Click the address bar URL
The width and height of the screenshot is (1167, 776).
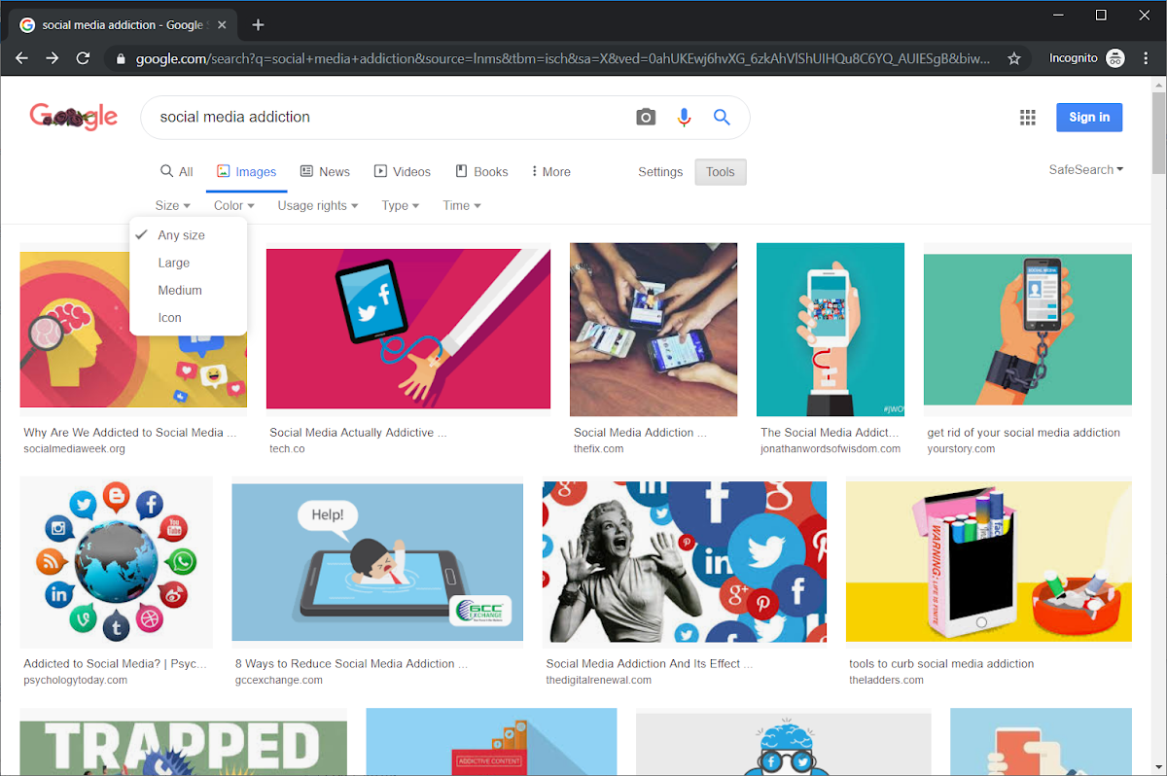(x=562, y=58)
